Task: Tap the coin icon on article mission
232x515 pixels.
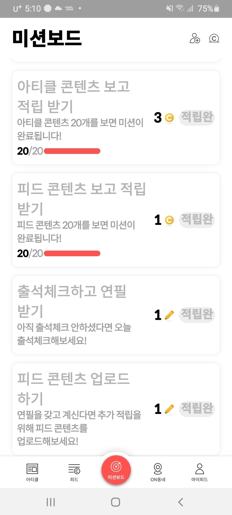Action: 169,118
